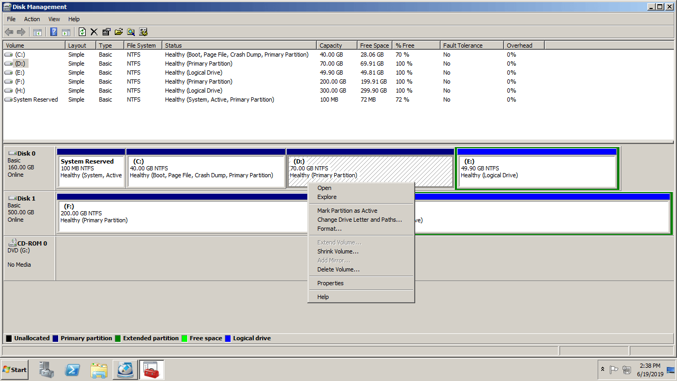Image resolution: width=677 pixels, height=381 pixels.
Task: Select Shrink Volume in the context menu
Action: pos(338,251)
